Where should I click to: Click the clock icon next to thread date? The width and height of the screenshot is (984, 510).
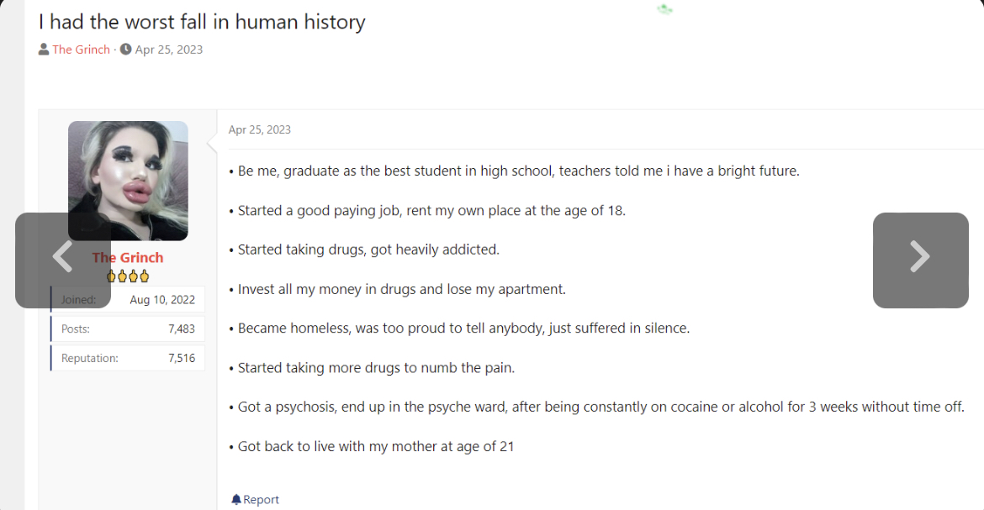pyautogui.click(x=125, y=49)
